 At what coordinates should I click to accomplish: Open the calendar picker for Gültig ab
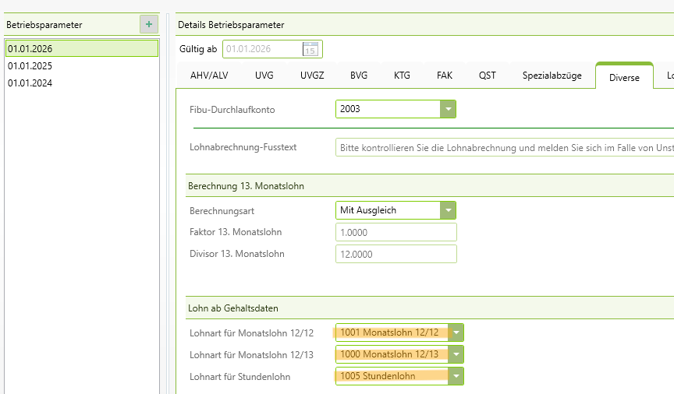(310, 49)
